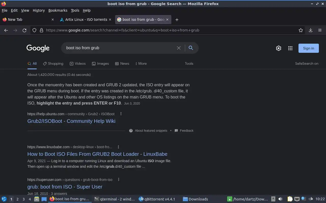Image resolution: width=326 pixels, height=203 pixels.
Task: Open a new browser tab
Action: pos(177,20)
